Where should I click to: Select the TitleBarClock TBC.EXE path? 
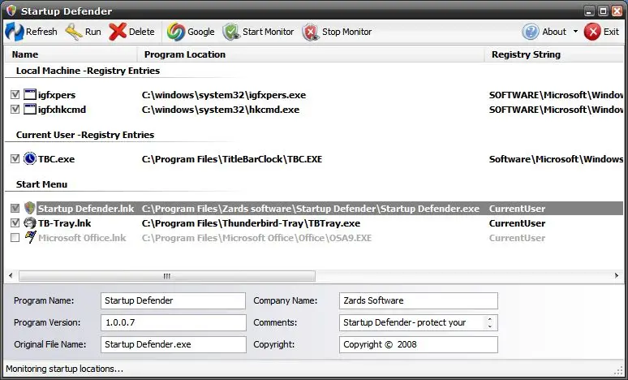[232, 159]
